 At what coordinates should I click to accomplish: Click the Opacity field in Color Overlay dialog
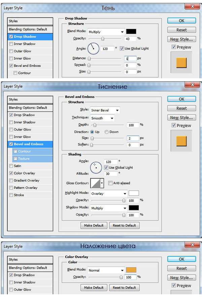pos(130,277)
